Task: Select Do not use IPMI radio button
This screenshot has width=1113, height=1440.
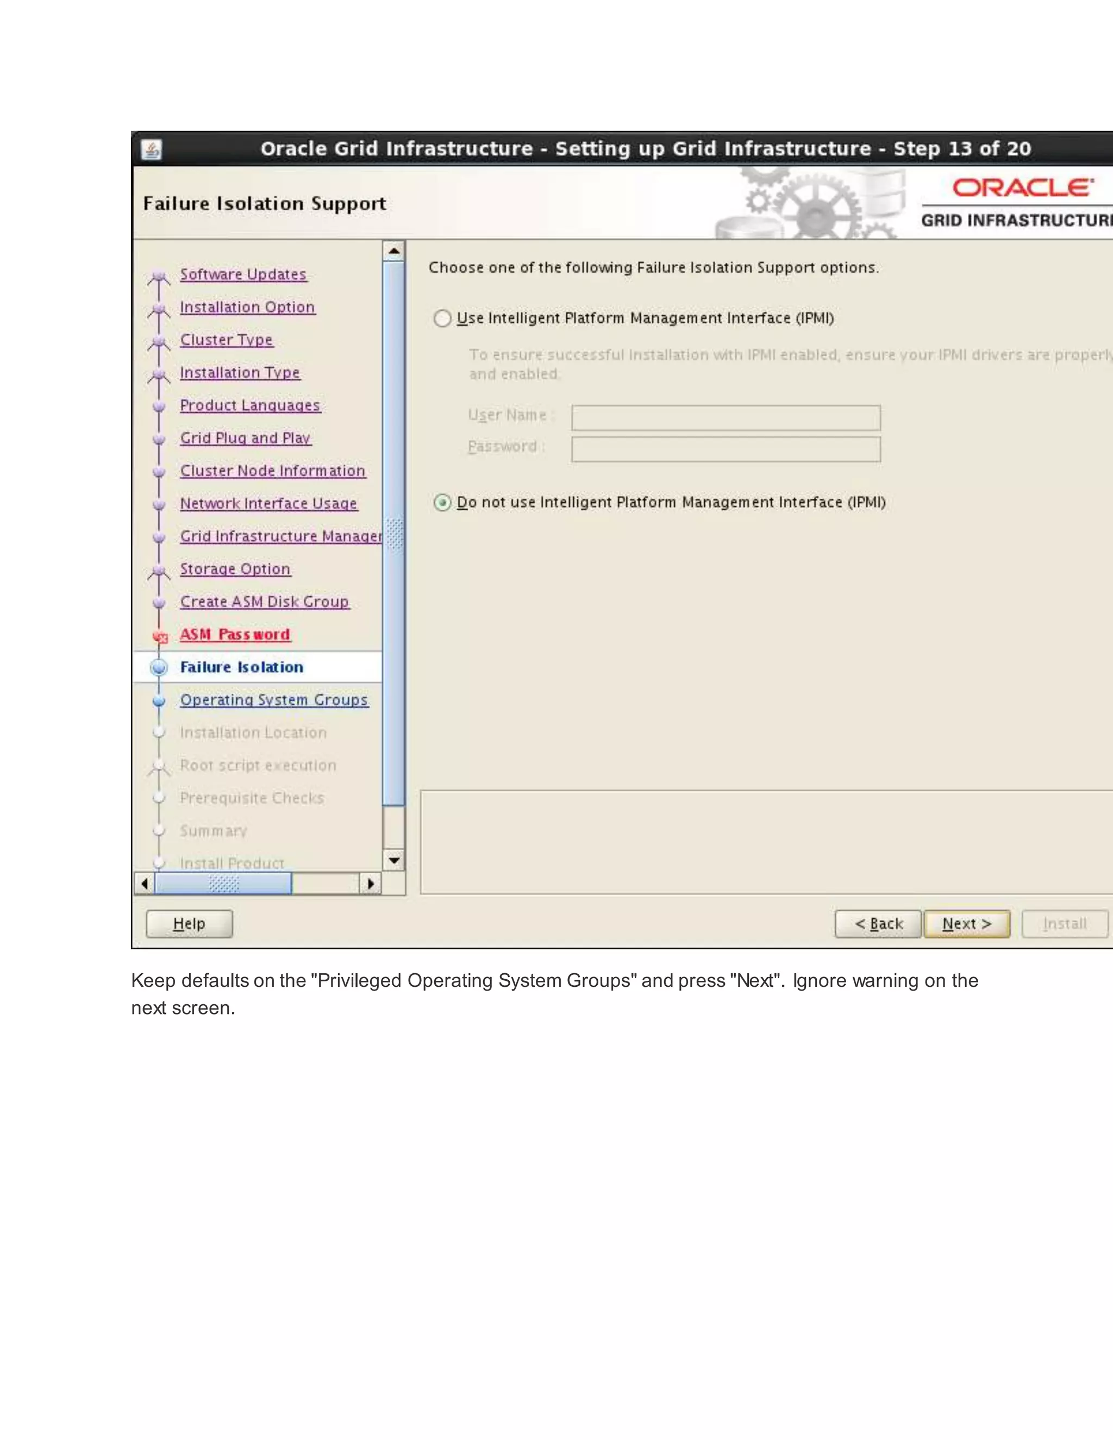Action: [x=442, y=503]
